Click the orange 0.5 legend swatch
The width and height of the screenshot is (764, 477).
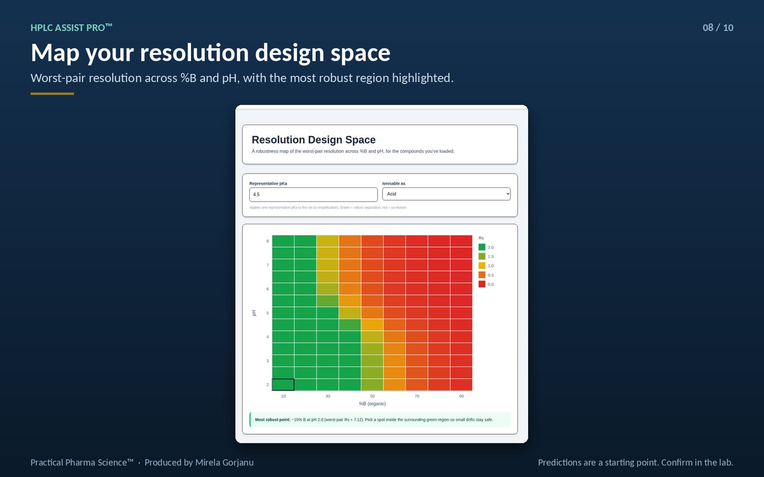coord(482,275)
